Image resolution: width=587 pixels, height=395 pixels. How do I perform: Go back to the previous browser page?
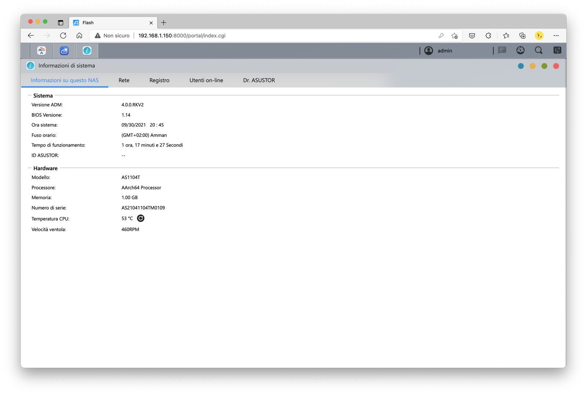31,36
